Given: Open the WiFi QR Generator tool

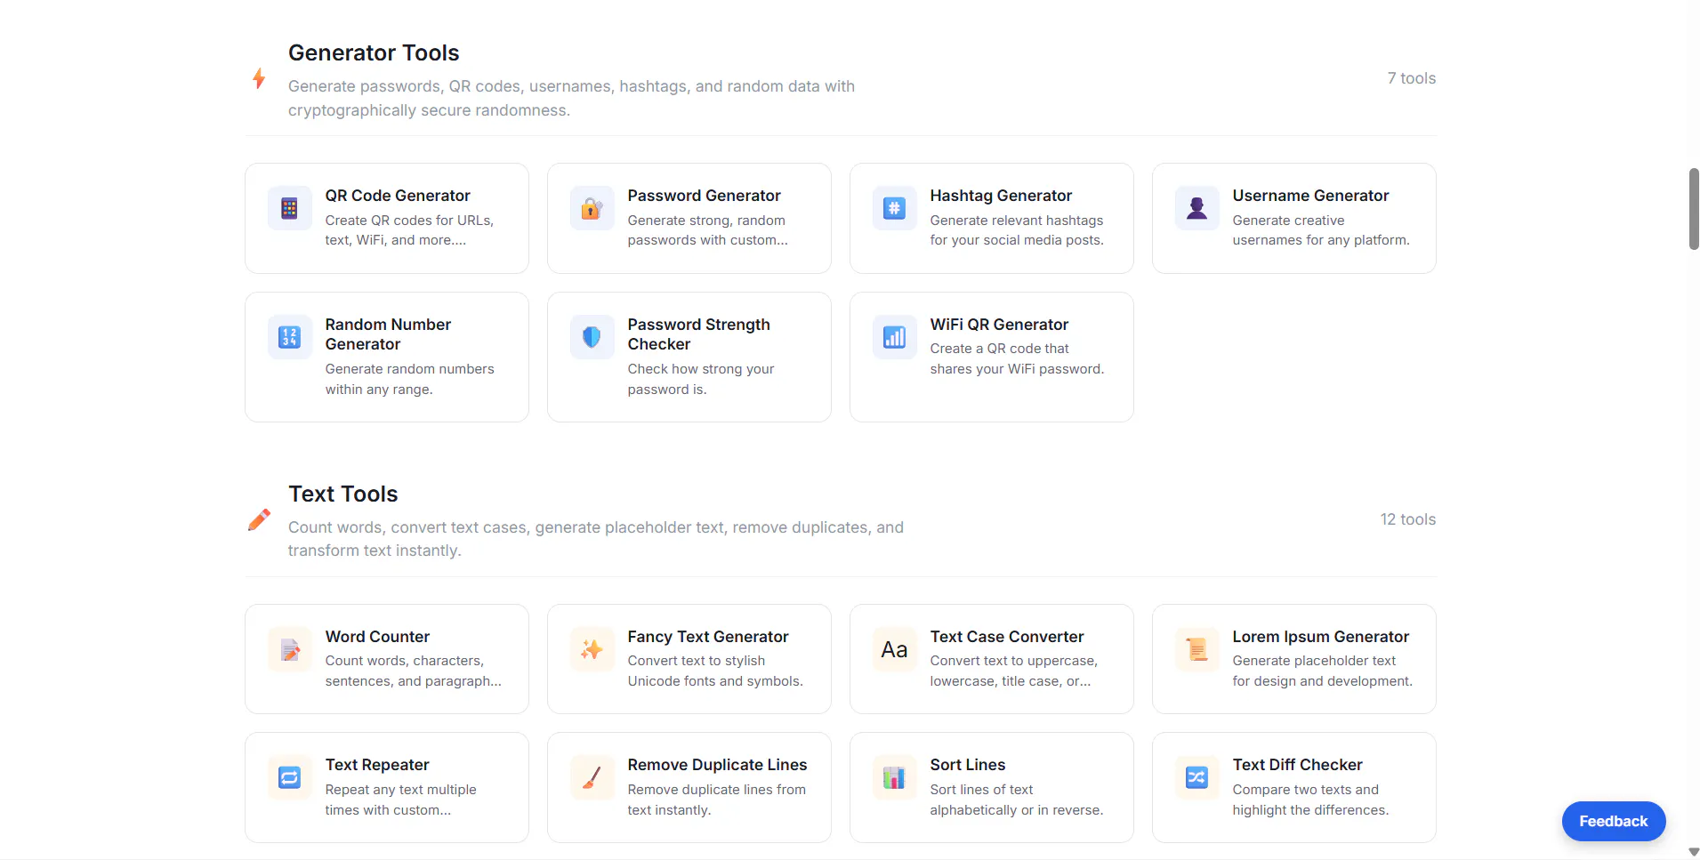Looking at the screenshot, I should click(x=992, y=357).
